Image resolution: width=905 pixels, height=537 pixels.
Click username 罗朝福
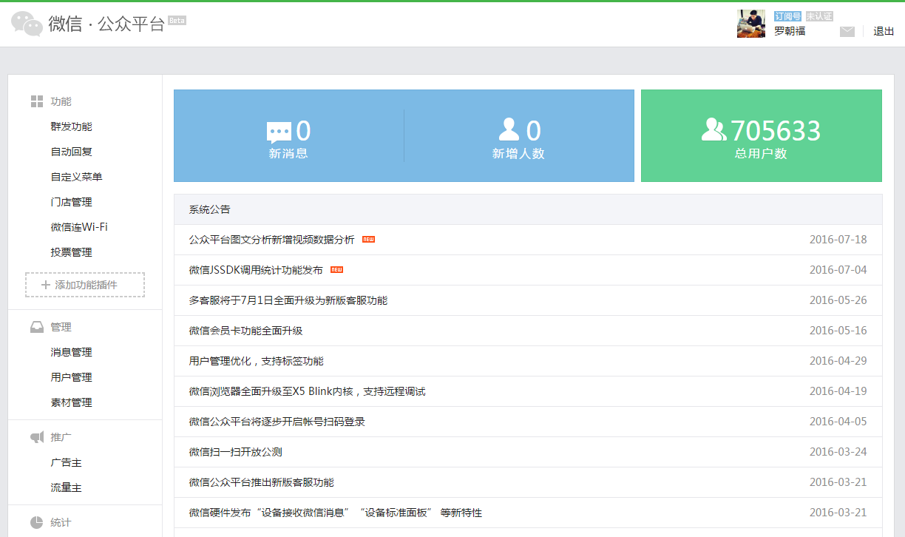click(790, 31)
